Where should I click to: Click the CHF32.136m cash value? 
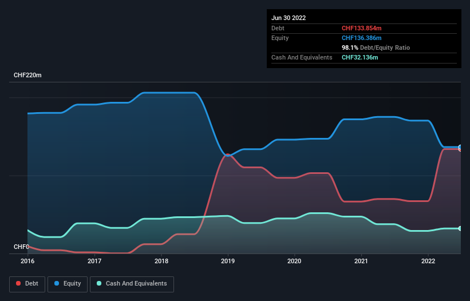[360, 57]
